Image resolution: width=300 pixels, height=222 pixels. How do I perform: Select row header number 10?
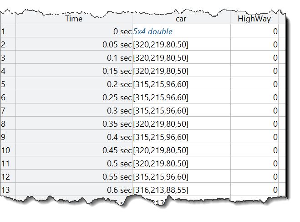tap(8, 150)
